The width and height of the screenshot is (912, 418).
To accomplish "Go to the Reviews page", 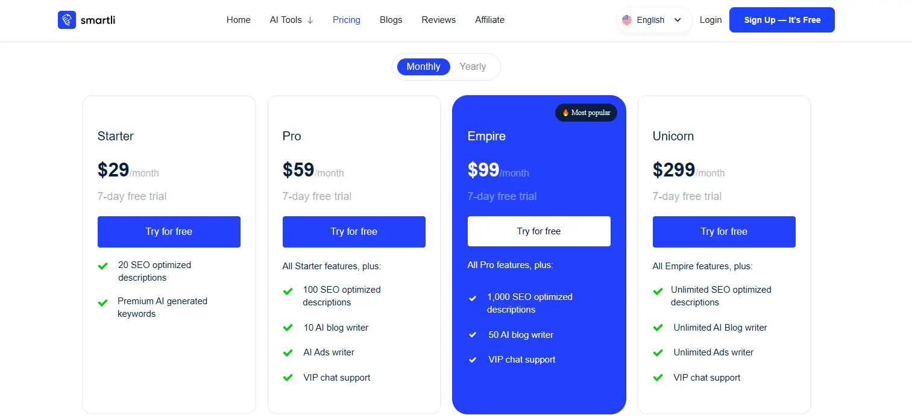I will tap(439, 20).
